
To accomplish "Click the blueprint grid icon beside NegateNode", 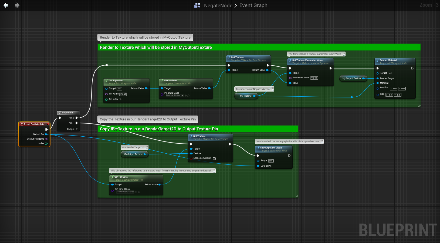I will pos(197,5).
